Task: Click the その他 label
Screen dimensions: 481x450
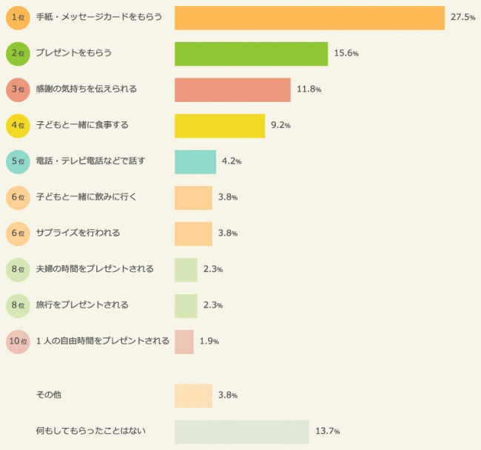Action: [x=49, y=395]
